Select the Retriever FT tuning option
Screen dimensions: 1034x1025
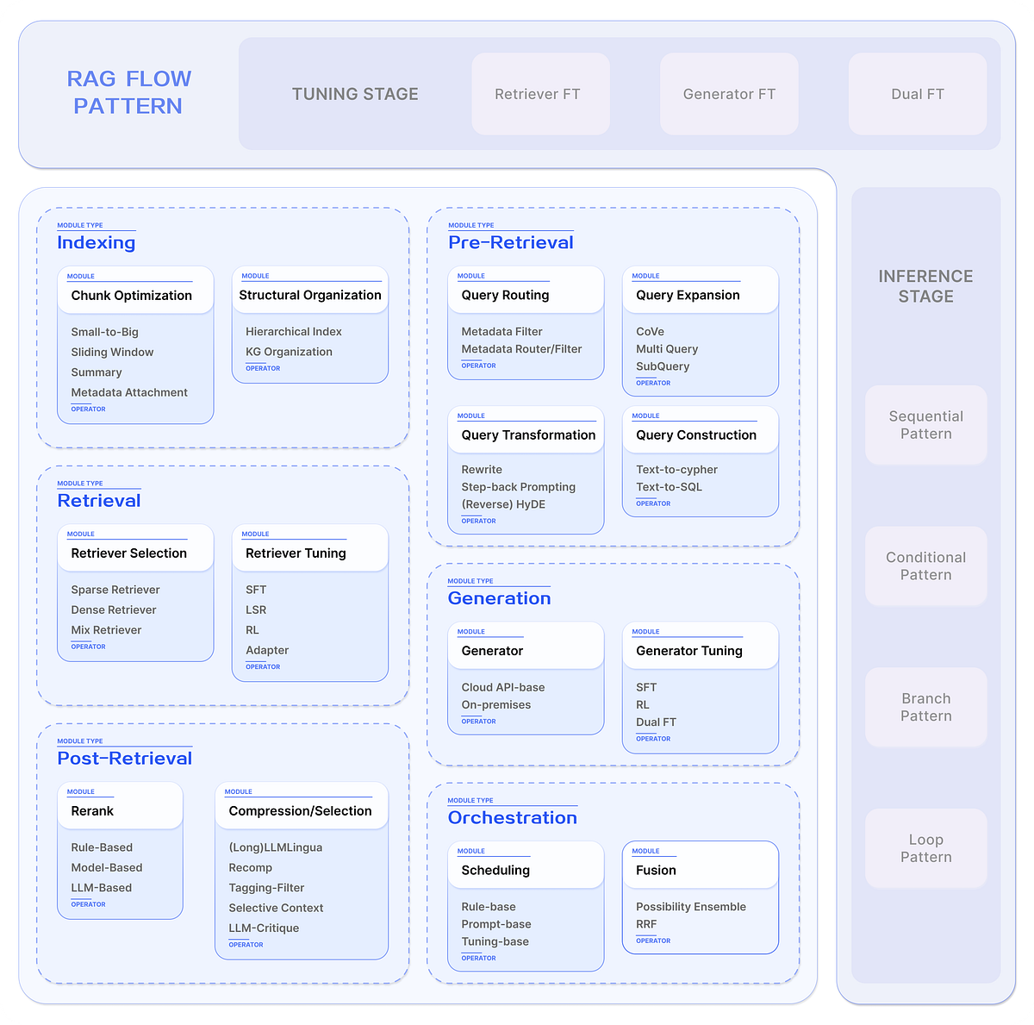[539, 93]
